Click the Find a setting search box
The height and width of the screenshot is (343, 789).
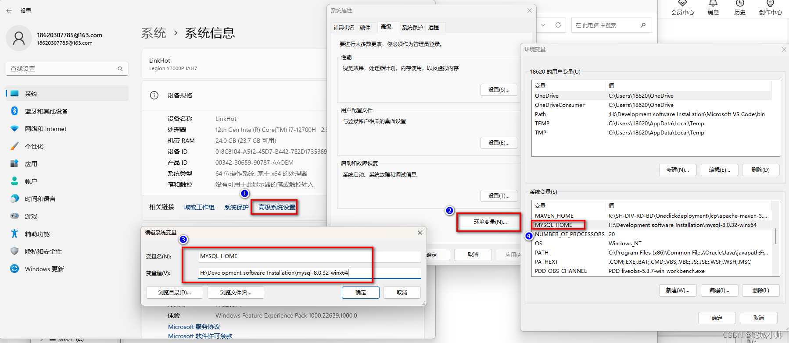tap(67, 69)
